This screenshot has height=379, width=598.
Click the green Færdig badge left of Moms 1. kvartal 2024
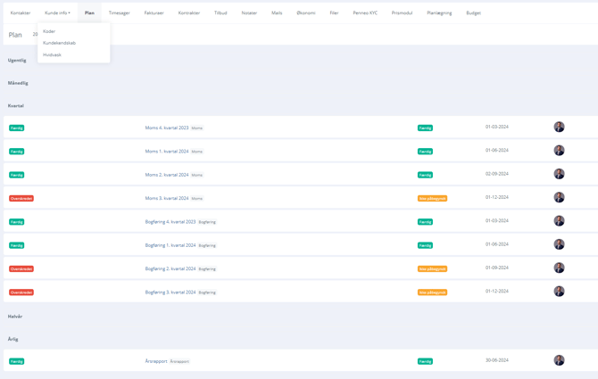[17, 152]
